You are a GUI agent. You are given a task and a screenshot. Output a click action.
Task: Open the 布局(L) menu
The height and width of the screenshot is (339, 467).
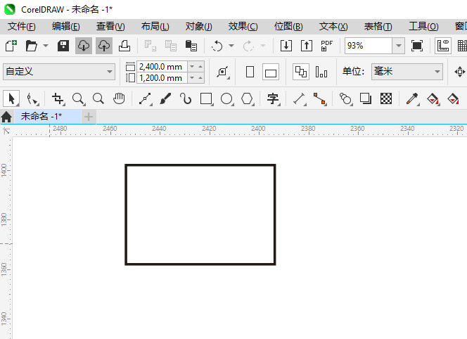pyautogui.click(x=155, y=27)
